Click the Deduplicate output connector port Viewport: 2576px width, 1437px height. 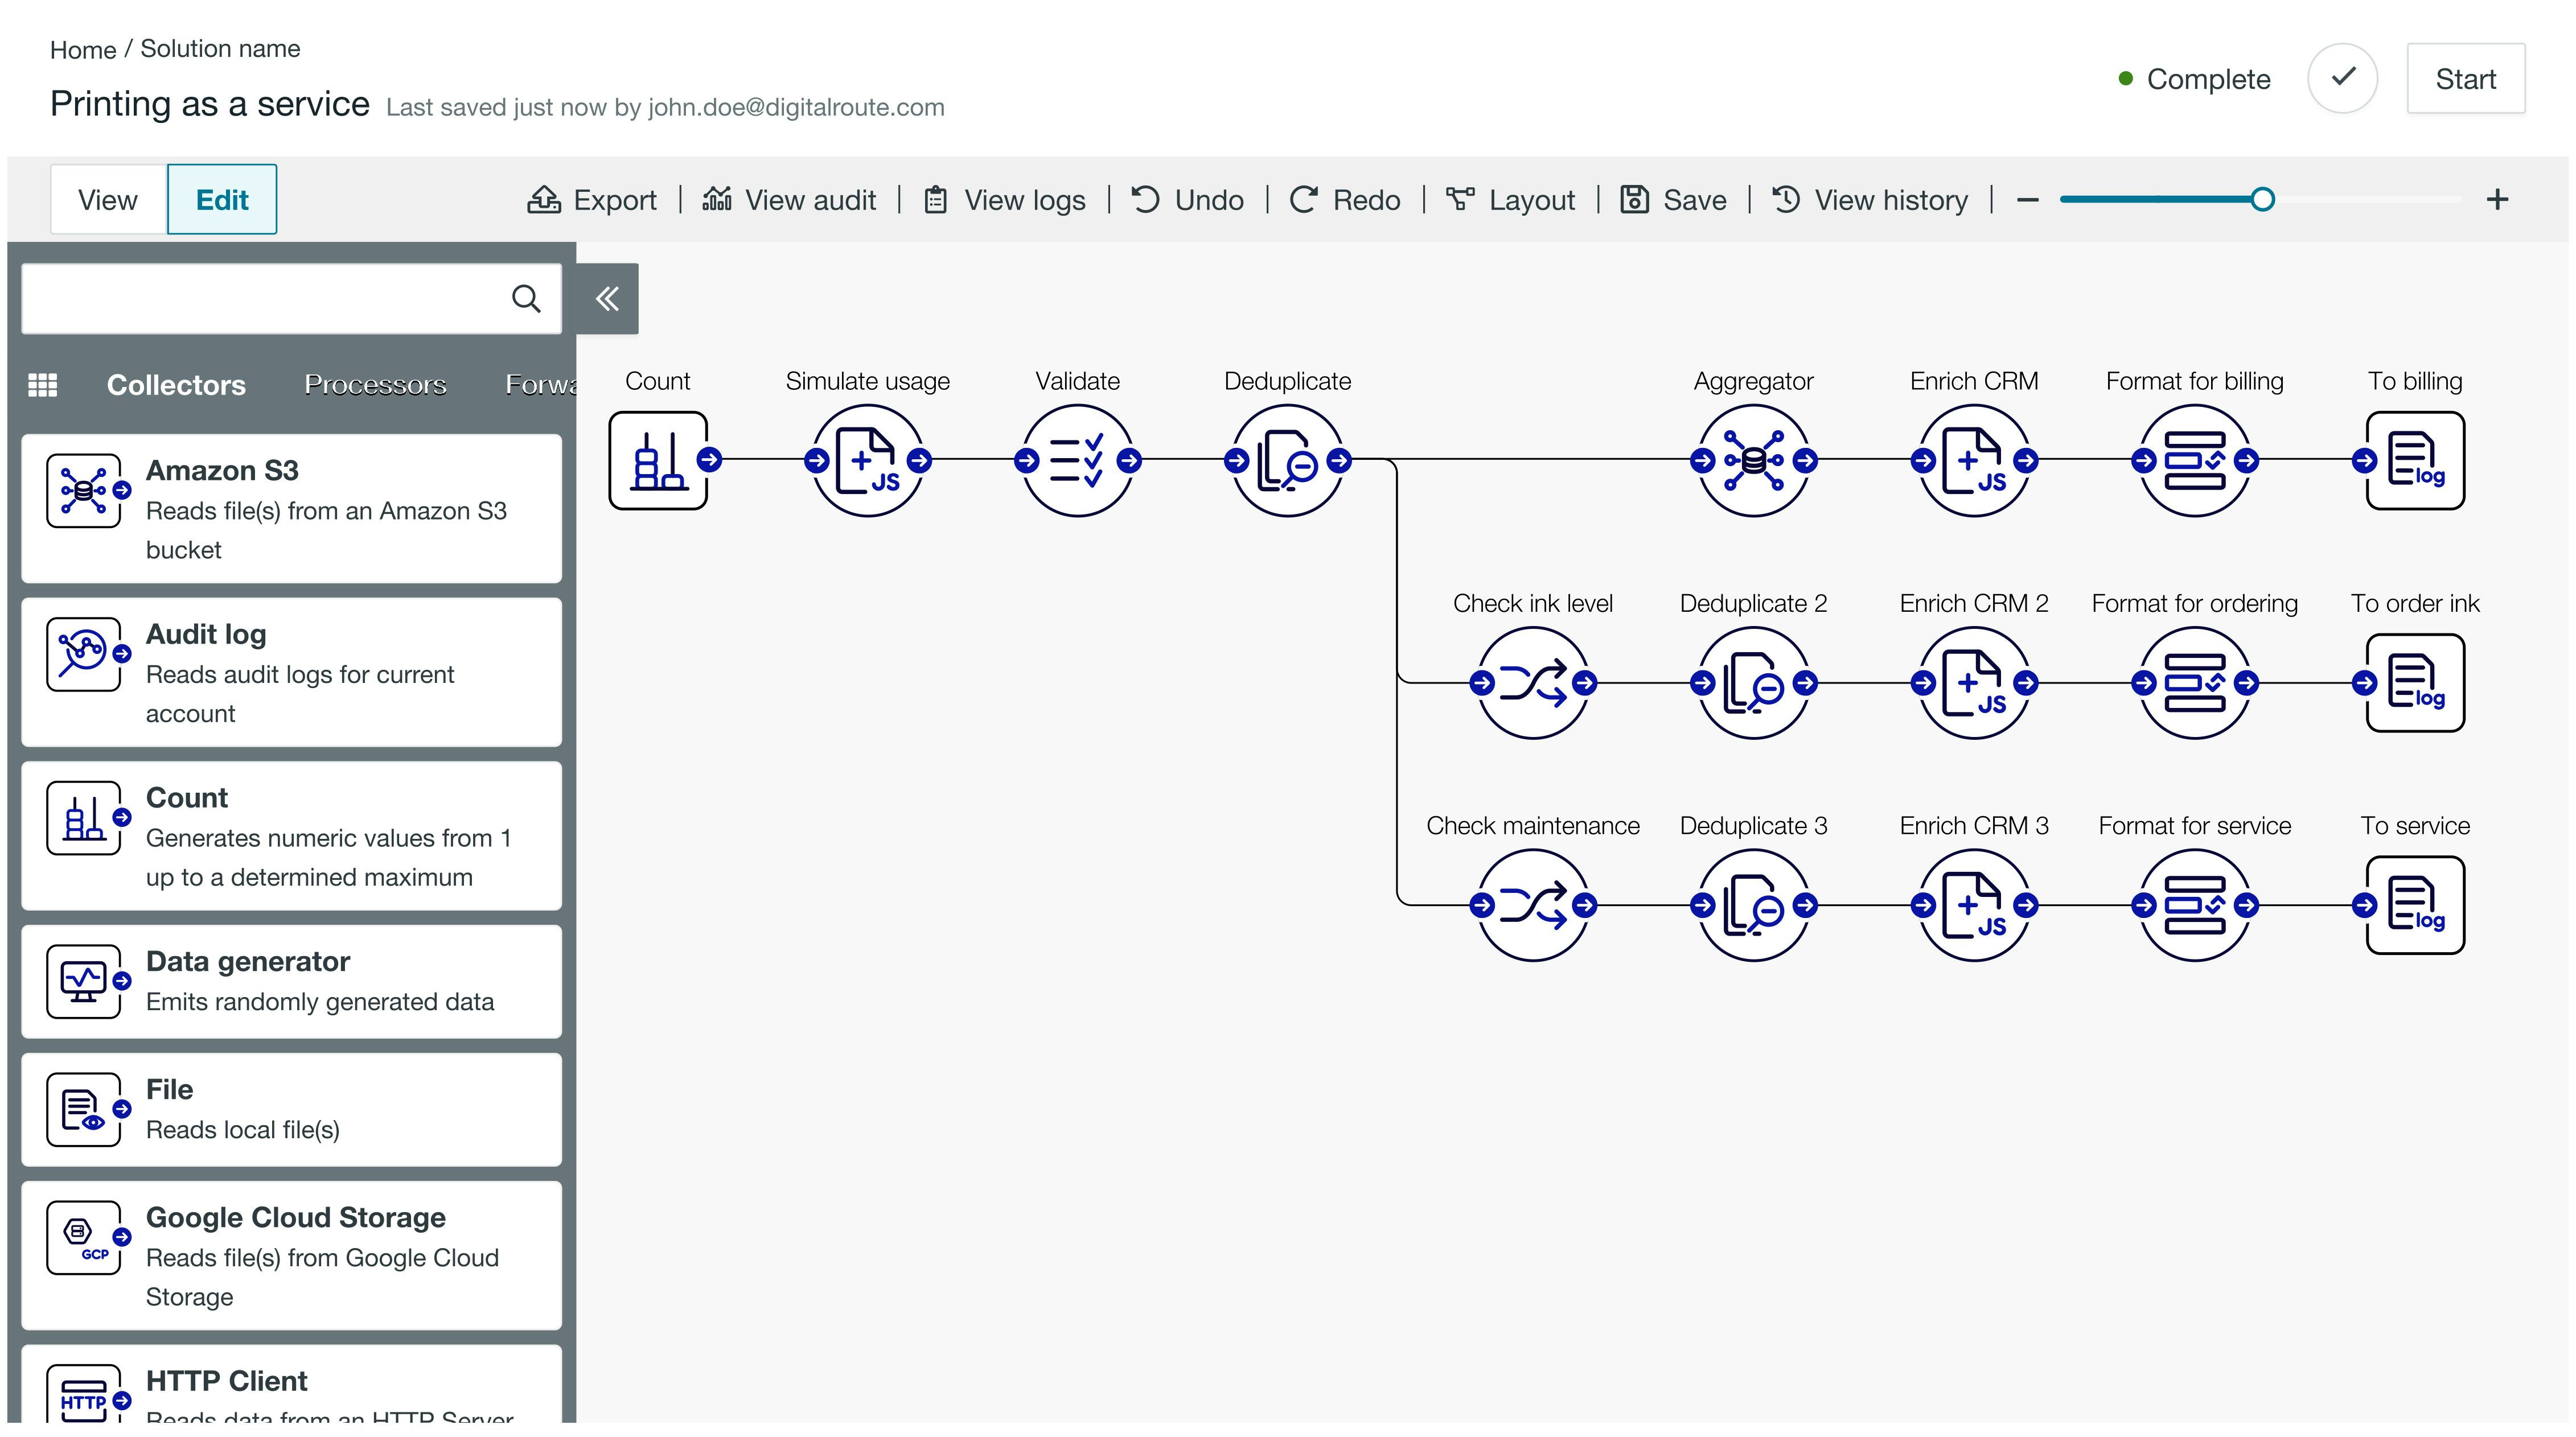tap(1339, 460)
